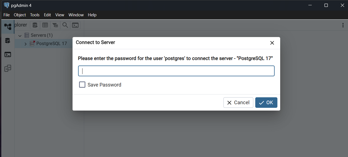Open the File menu
Screen dimensions: 348x157
click(6, 15)
